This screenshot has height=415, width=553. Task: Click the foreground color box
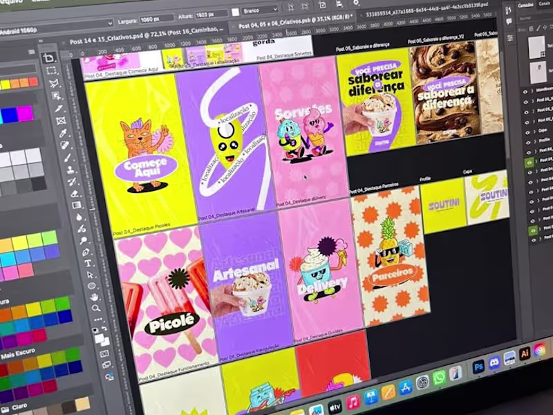99,338
